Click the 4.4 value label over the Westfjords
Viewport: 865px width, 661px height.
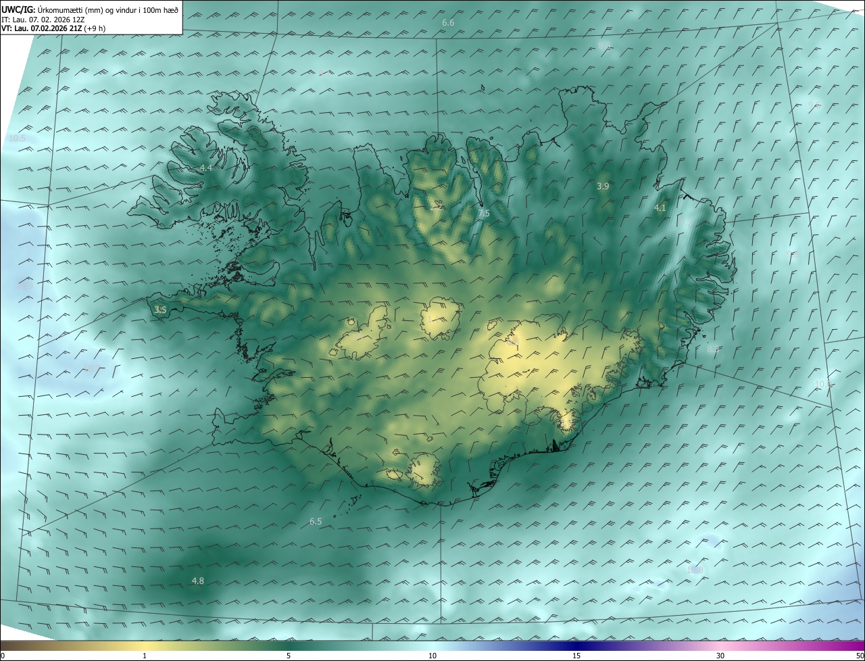click(205, 168)
